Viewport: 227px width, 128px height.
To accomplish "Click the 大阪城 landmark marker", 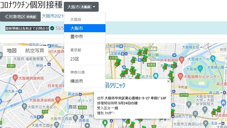I will 200,69.
